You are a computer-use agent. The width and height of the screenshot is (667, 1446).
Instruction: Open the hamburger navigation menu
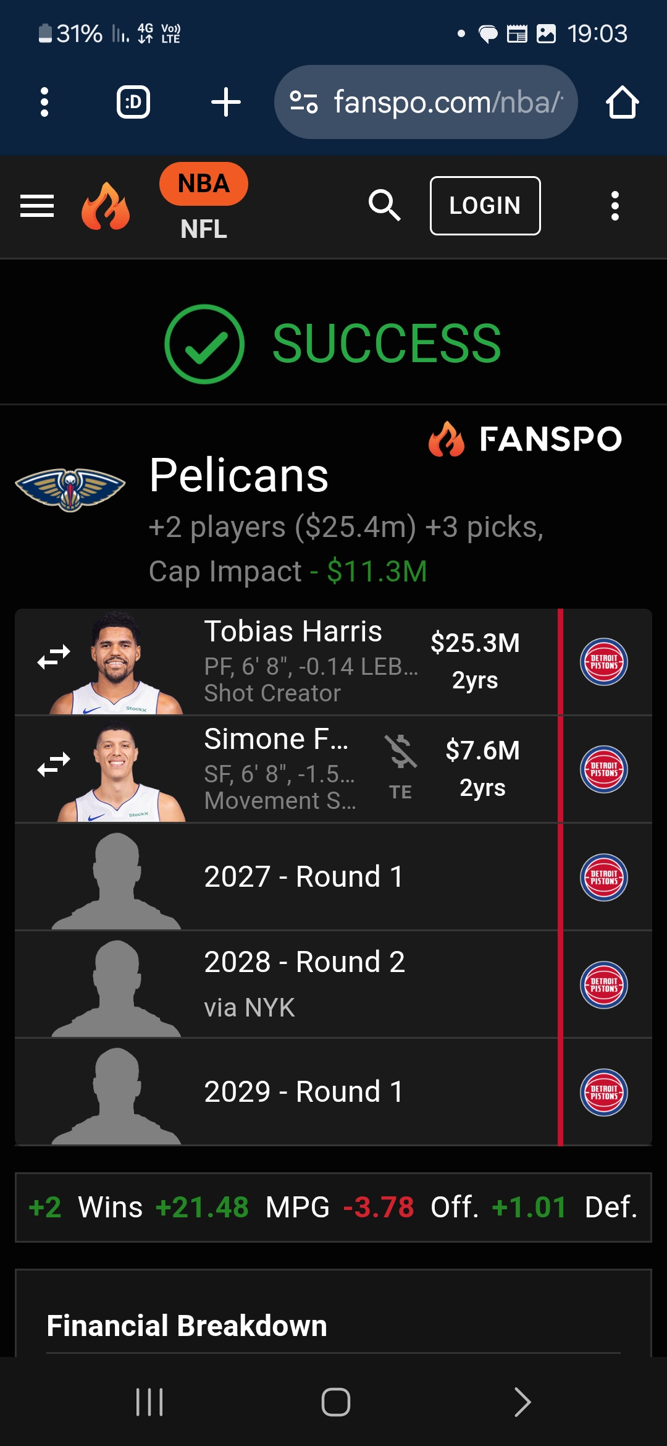(37, 206)
